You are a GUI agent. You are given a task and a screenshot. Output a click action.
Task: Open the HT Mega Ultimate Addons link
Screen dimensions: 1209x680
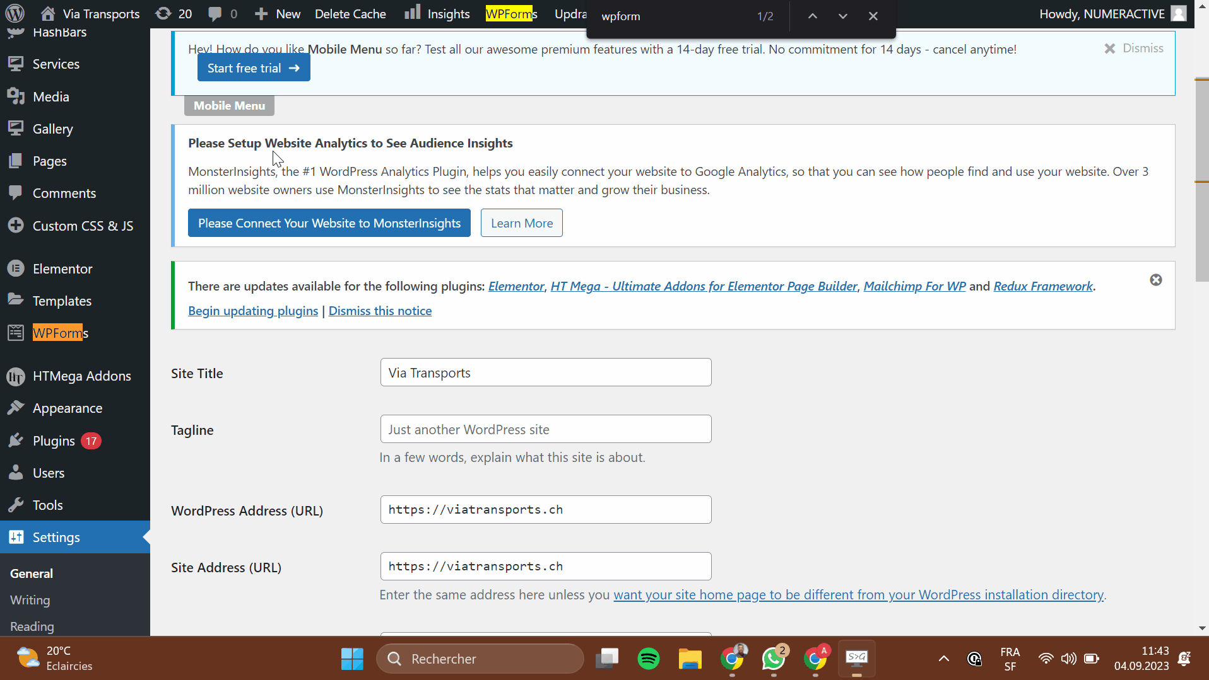click(704, 286)
